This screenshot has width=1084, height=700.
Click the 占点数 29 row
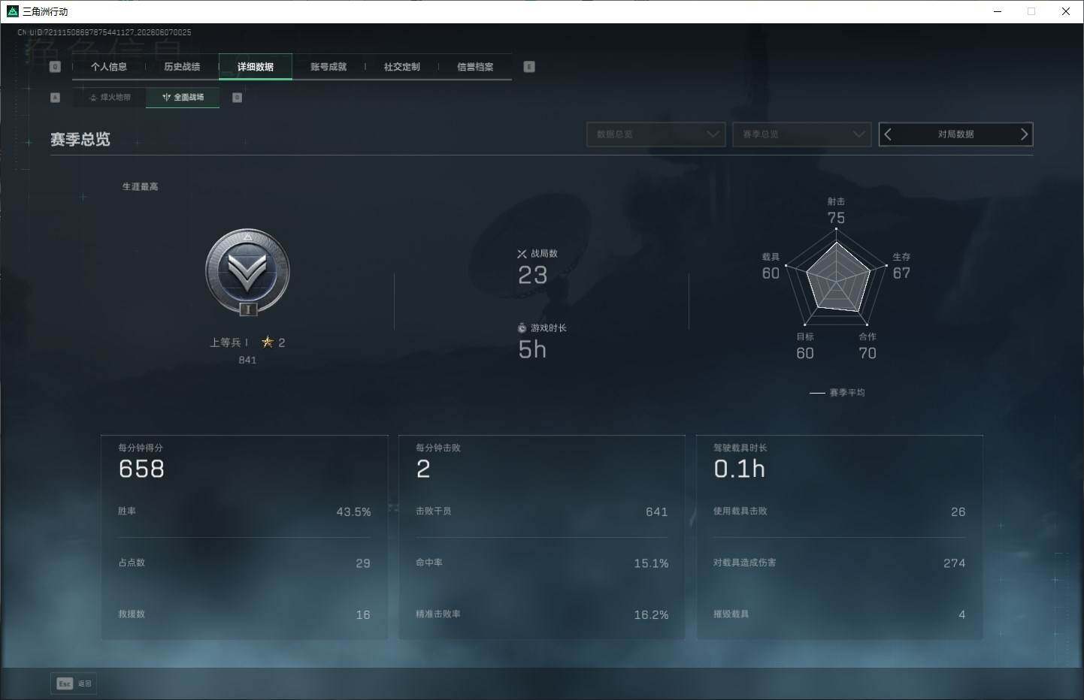click(x=244, y=563)
